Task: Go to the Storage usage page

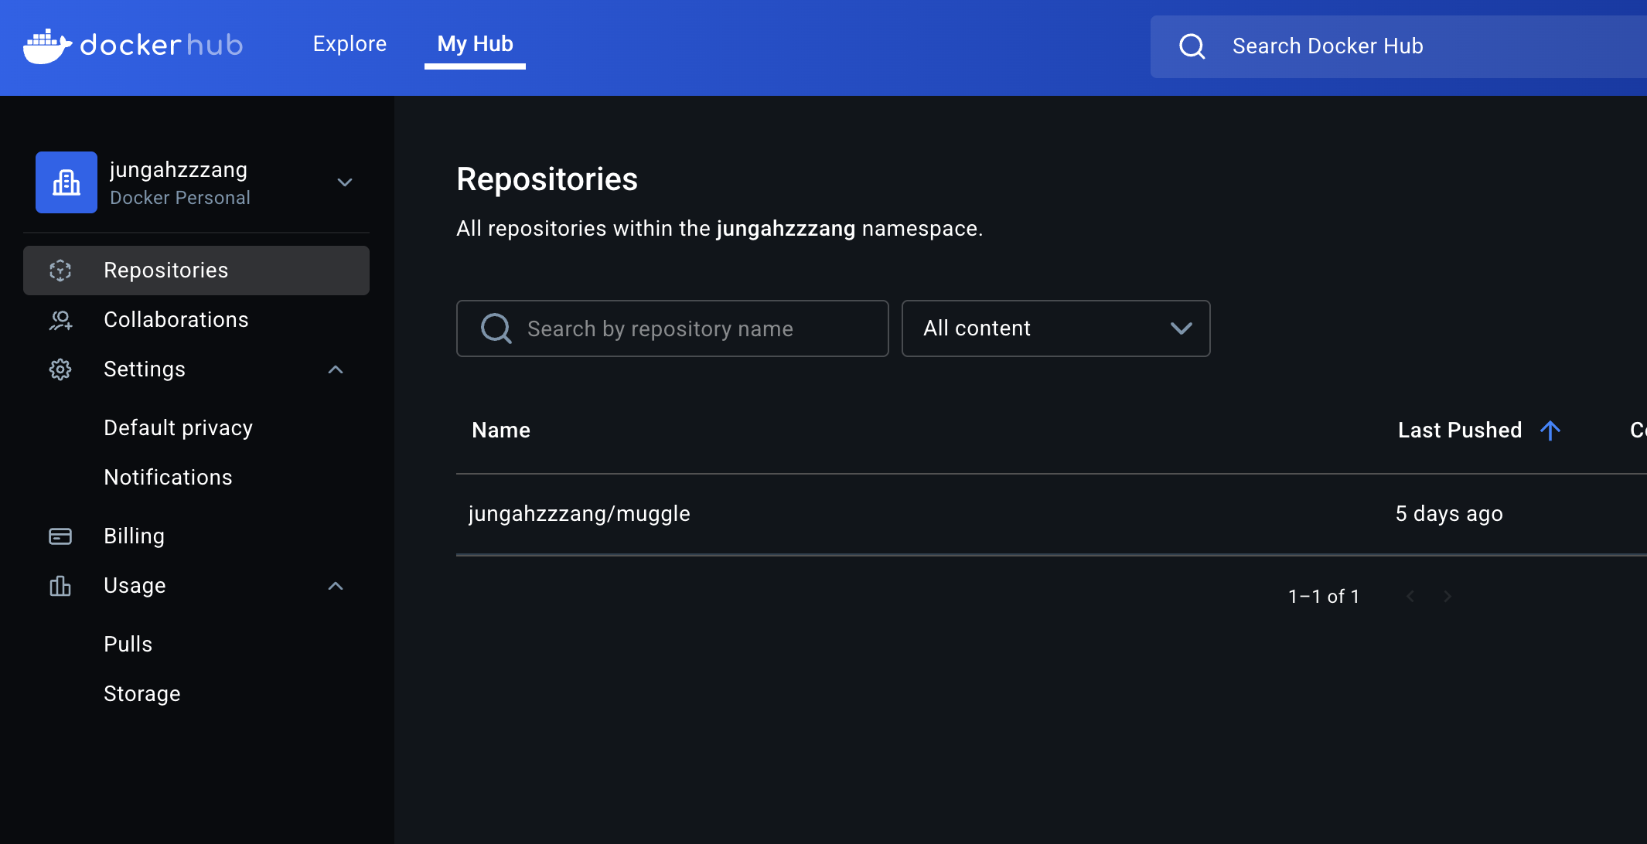Action: click(142, 694)
